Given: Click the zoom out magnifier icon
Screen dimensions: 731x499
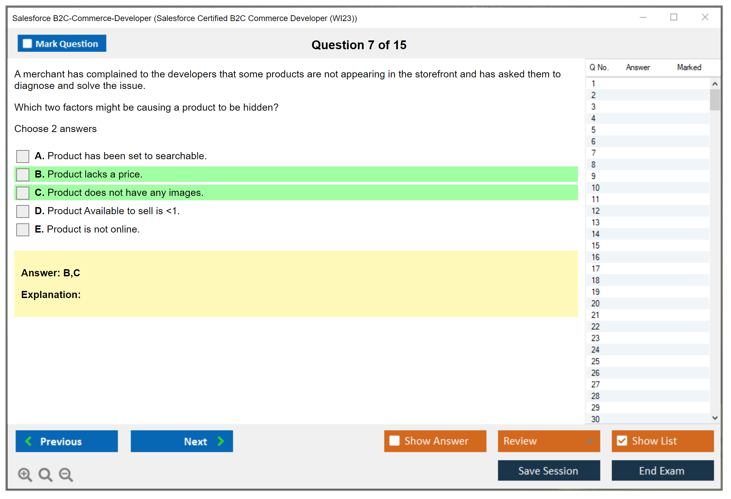Looking at the screenshot, I should pyautogui.click(x=66, y=474).
